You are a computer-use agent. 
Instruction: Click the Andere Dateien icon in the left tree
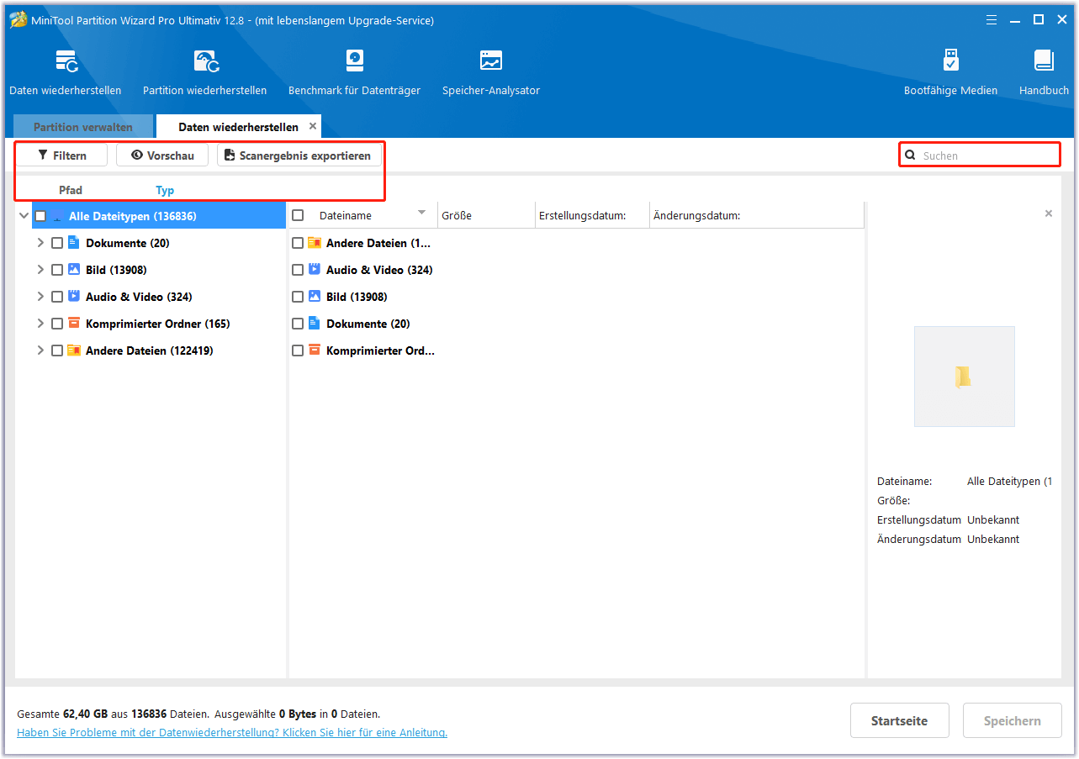(x=74, y=351)
